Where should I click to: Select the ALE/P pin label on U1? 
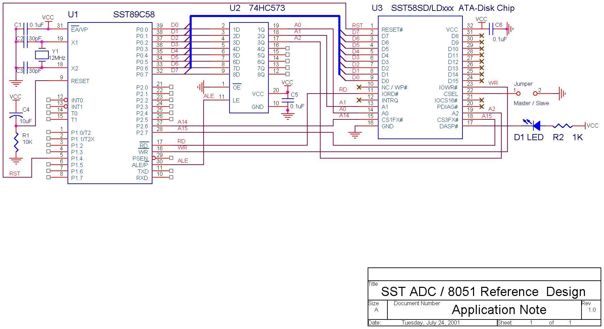point(140,165)
